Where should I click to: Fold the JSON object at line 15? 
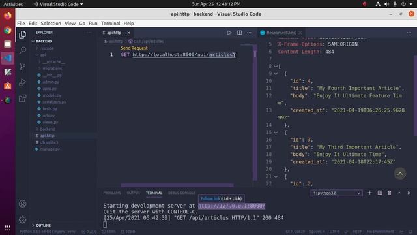point(276,133)
